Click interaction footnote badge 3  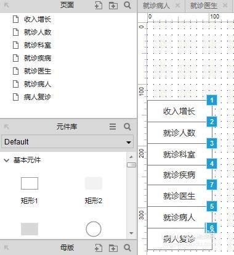pos(212,143)
